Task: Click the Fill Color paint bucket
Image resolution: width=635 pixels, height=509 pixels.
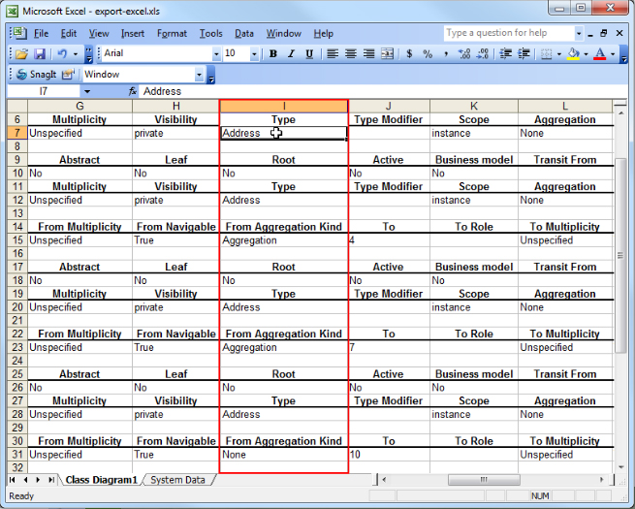Action: tap(574, 54)
